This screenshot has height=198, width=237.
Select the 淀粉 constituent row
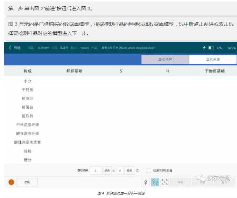(x=28, y=151)
